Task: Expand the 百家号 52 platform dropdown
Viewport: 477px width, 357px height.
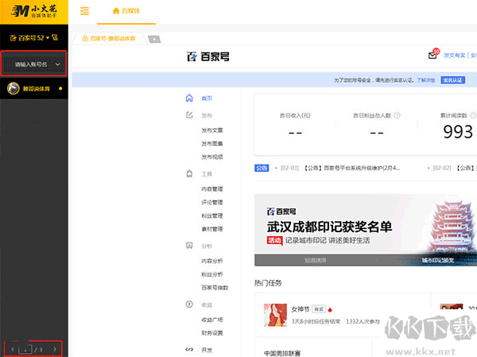Action: point(29,37)
